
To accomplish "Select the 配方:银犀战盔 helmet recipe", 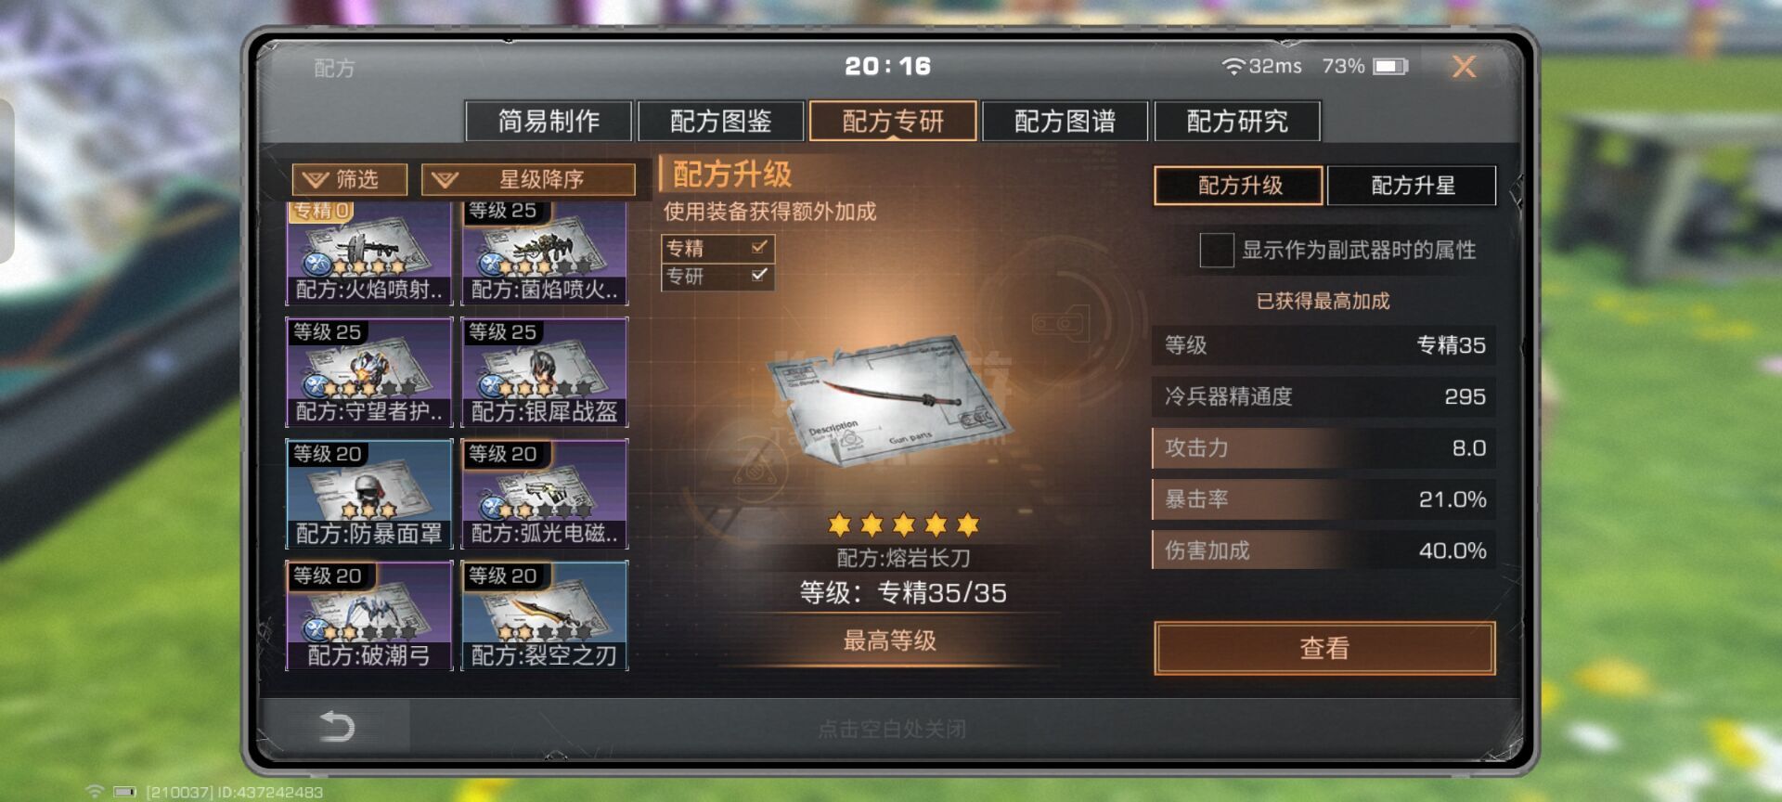I will pos(545,372).
